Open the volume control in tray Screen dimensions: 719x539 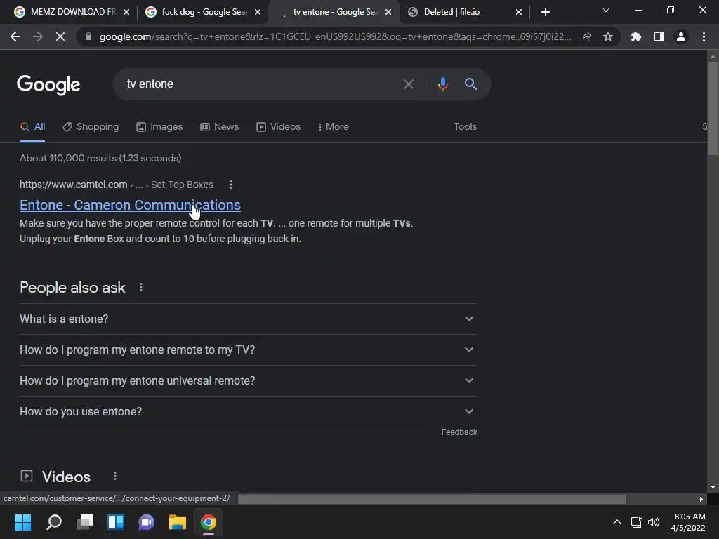[654, 522]
